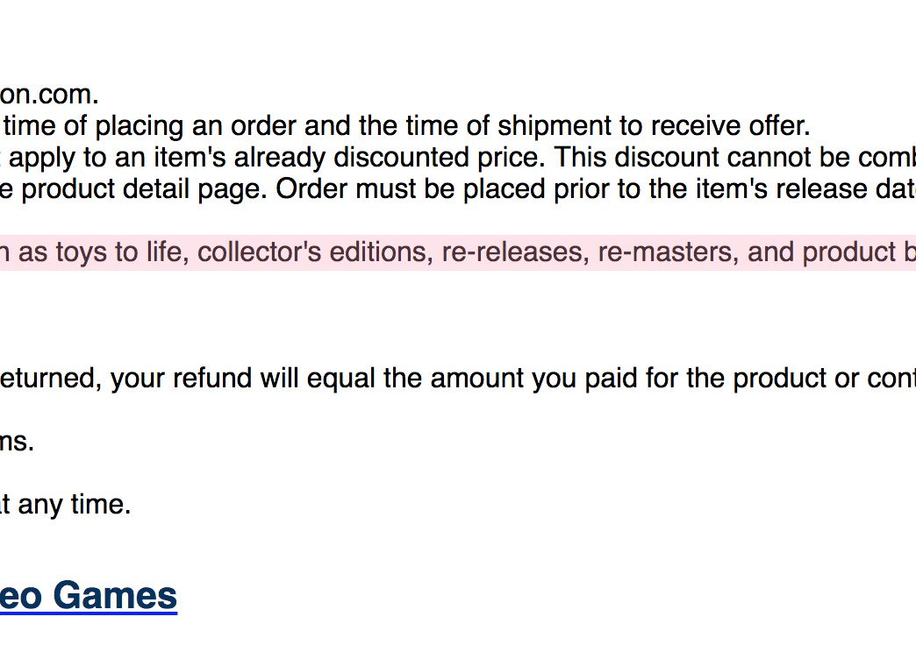
Task: Click the words "collector's editions"
Action: [315, 252]
